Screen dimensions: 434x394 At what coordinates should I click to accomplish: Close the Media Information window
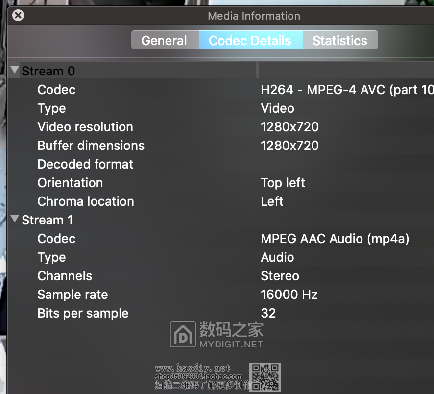18,15
